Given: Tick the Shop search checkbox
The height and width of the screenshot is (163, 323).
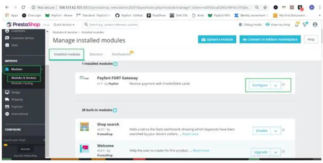Looking at the screenshot, I should (284, 130).
